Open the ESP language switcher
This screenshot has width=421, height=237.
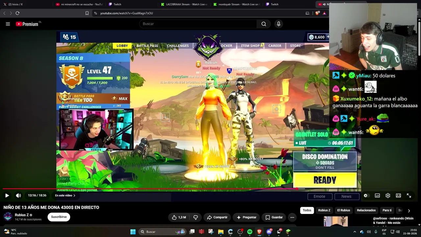pyautogui.click(x=384, y=232)
